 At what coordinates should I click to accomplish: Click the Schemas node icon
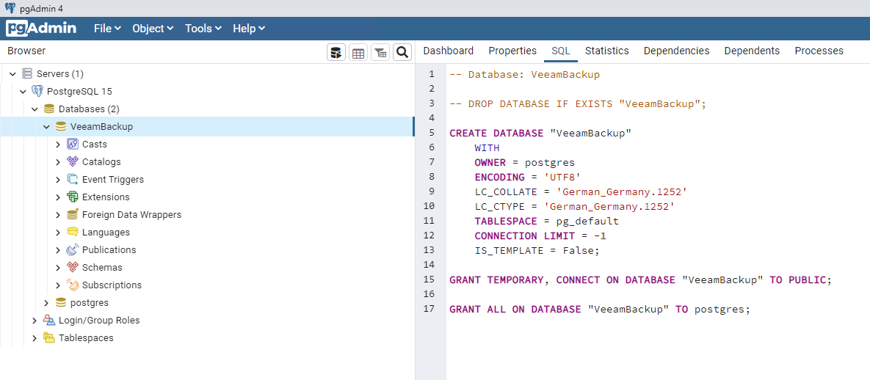point(73,267)
